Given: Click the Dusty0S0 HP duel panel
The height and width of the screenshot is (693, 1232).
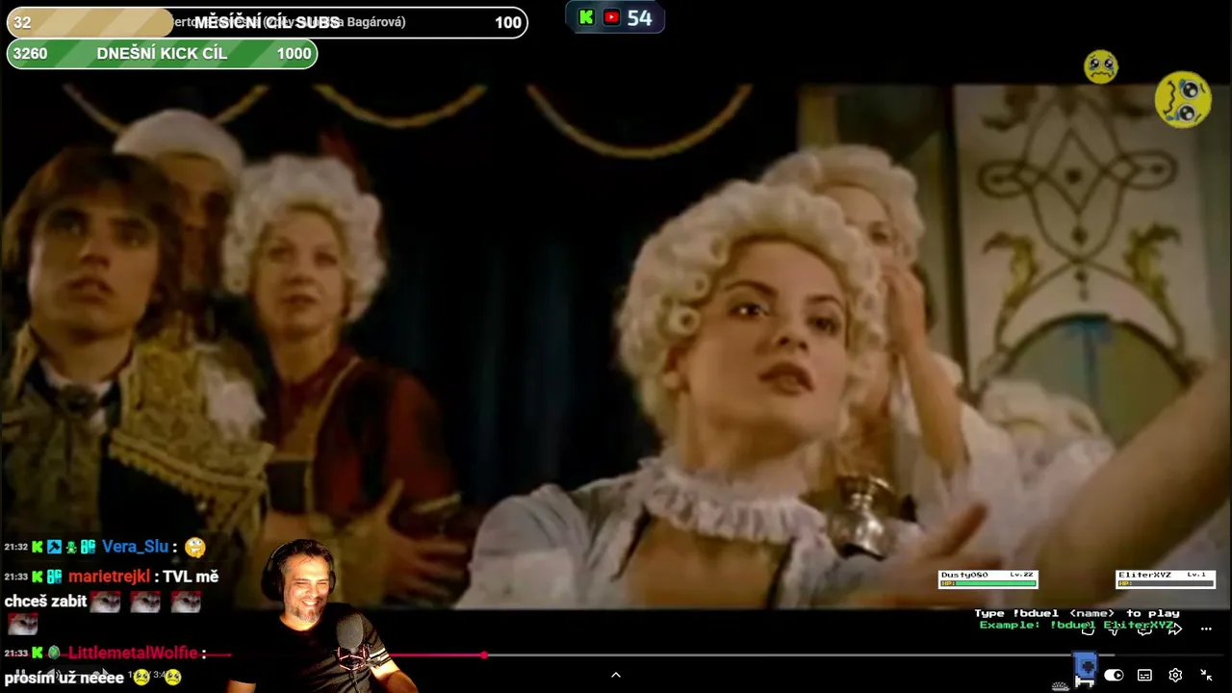Looking at the screenshot, I should [x=988, y=578].
